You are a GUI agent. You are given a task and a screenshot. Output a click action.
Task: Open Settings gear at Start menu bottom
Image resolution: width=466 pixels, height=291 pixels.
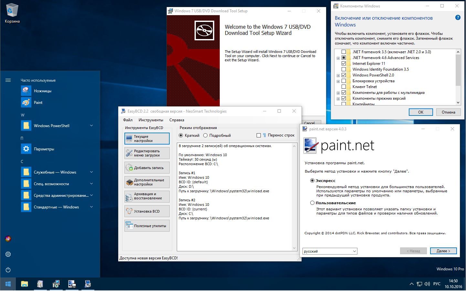click(8, 254)
